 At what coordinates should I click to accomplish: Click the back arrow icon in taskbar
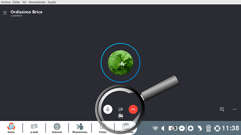(199, 128)
